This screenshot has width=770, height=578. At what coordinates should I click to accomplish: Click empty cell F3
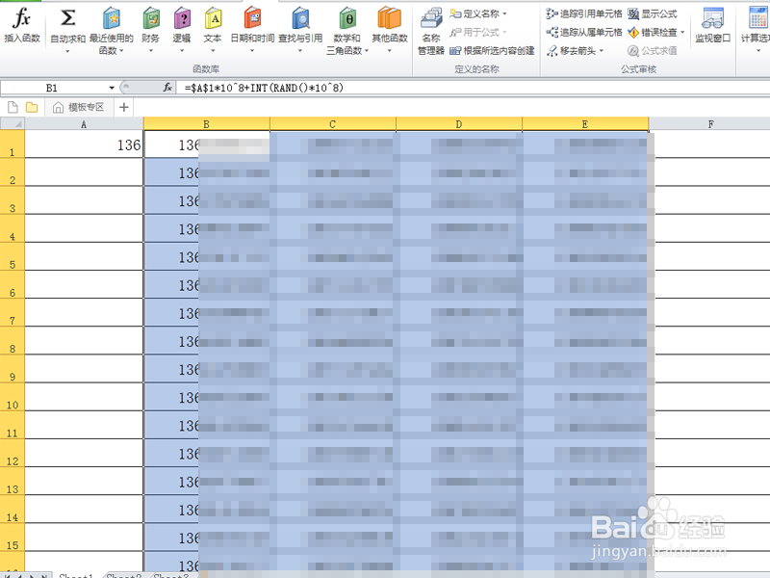[x=710, y=200]
